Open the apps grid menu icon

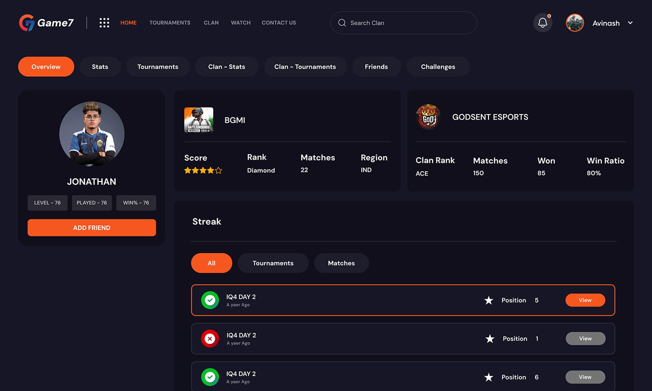coord(104,23)
